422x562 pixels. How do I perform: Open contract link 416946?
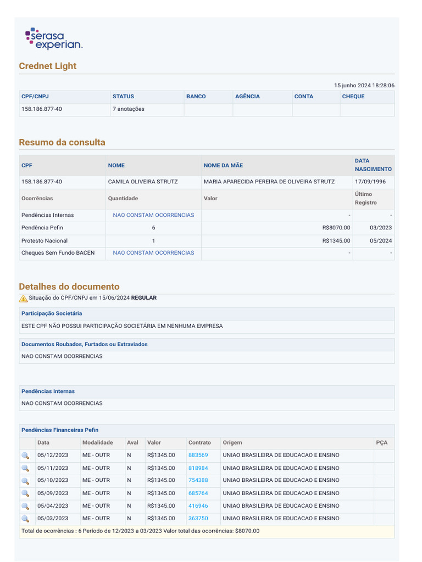(x=198, y=506)
